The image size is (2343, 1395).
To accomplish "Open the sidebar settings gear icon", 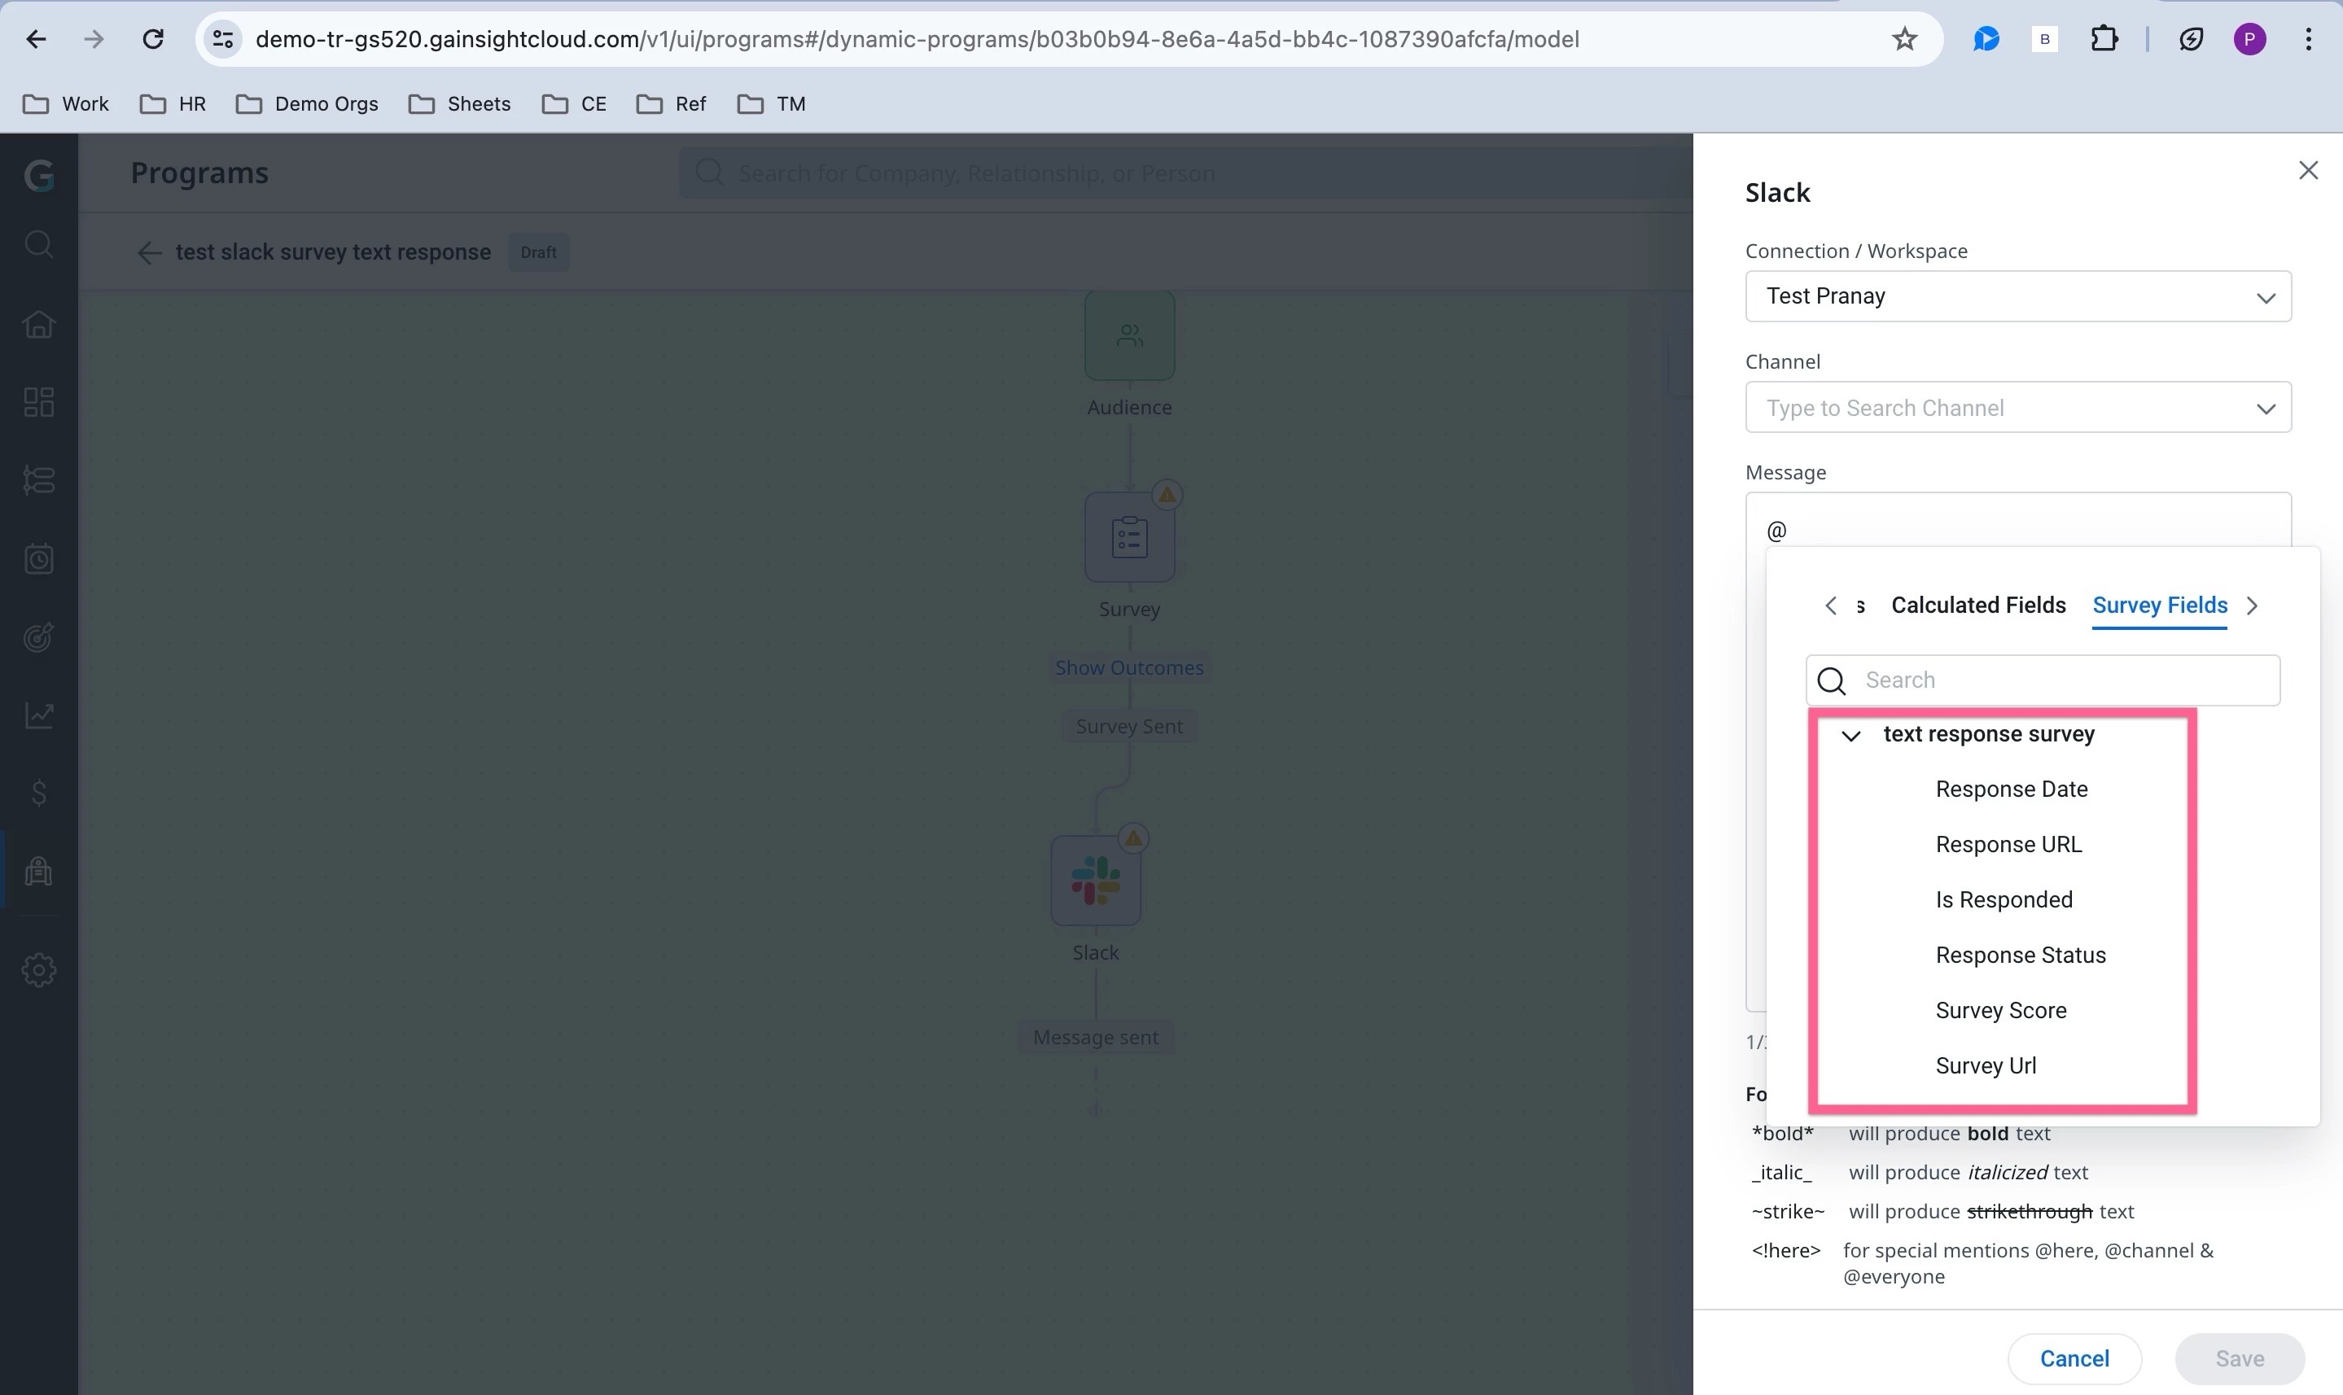I will click(38, 969).
